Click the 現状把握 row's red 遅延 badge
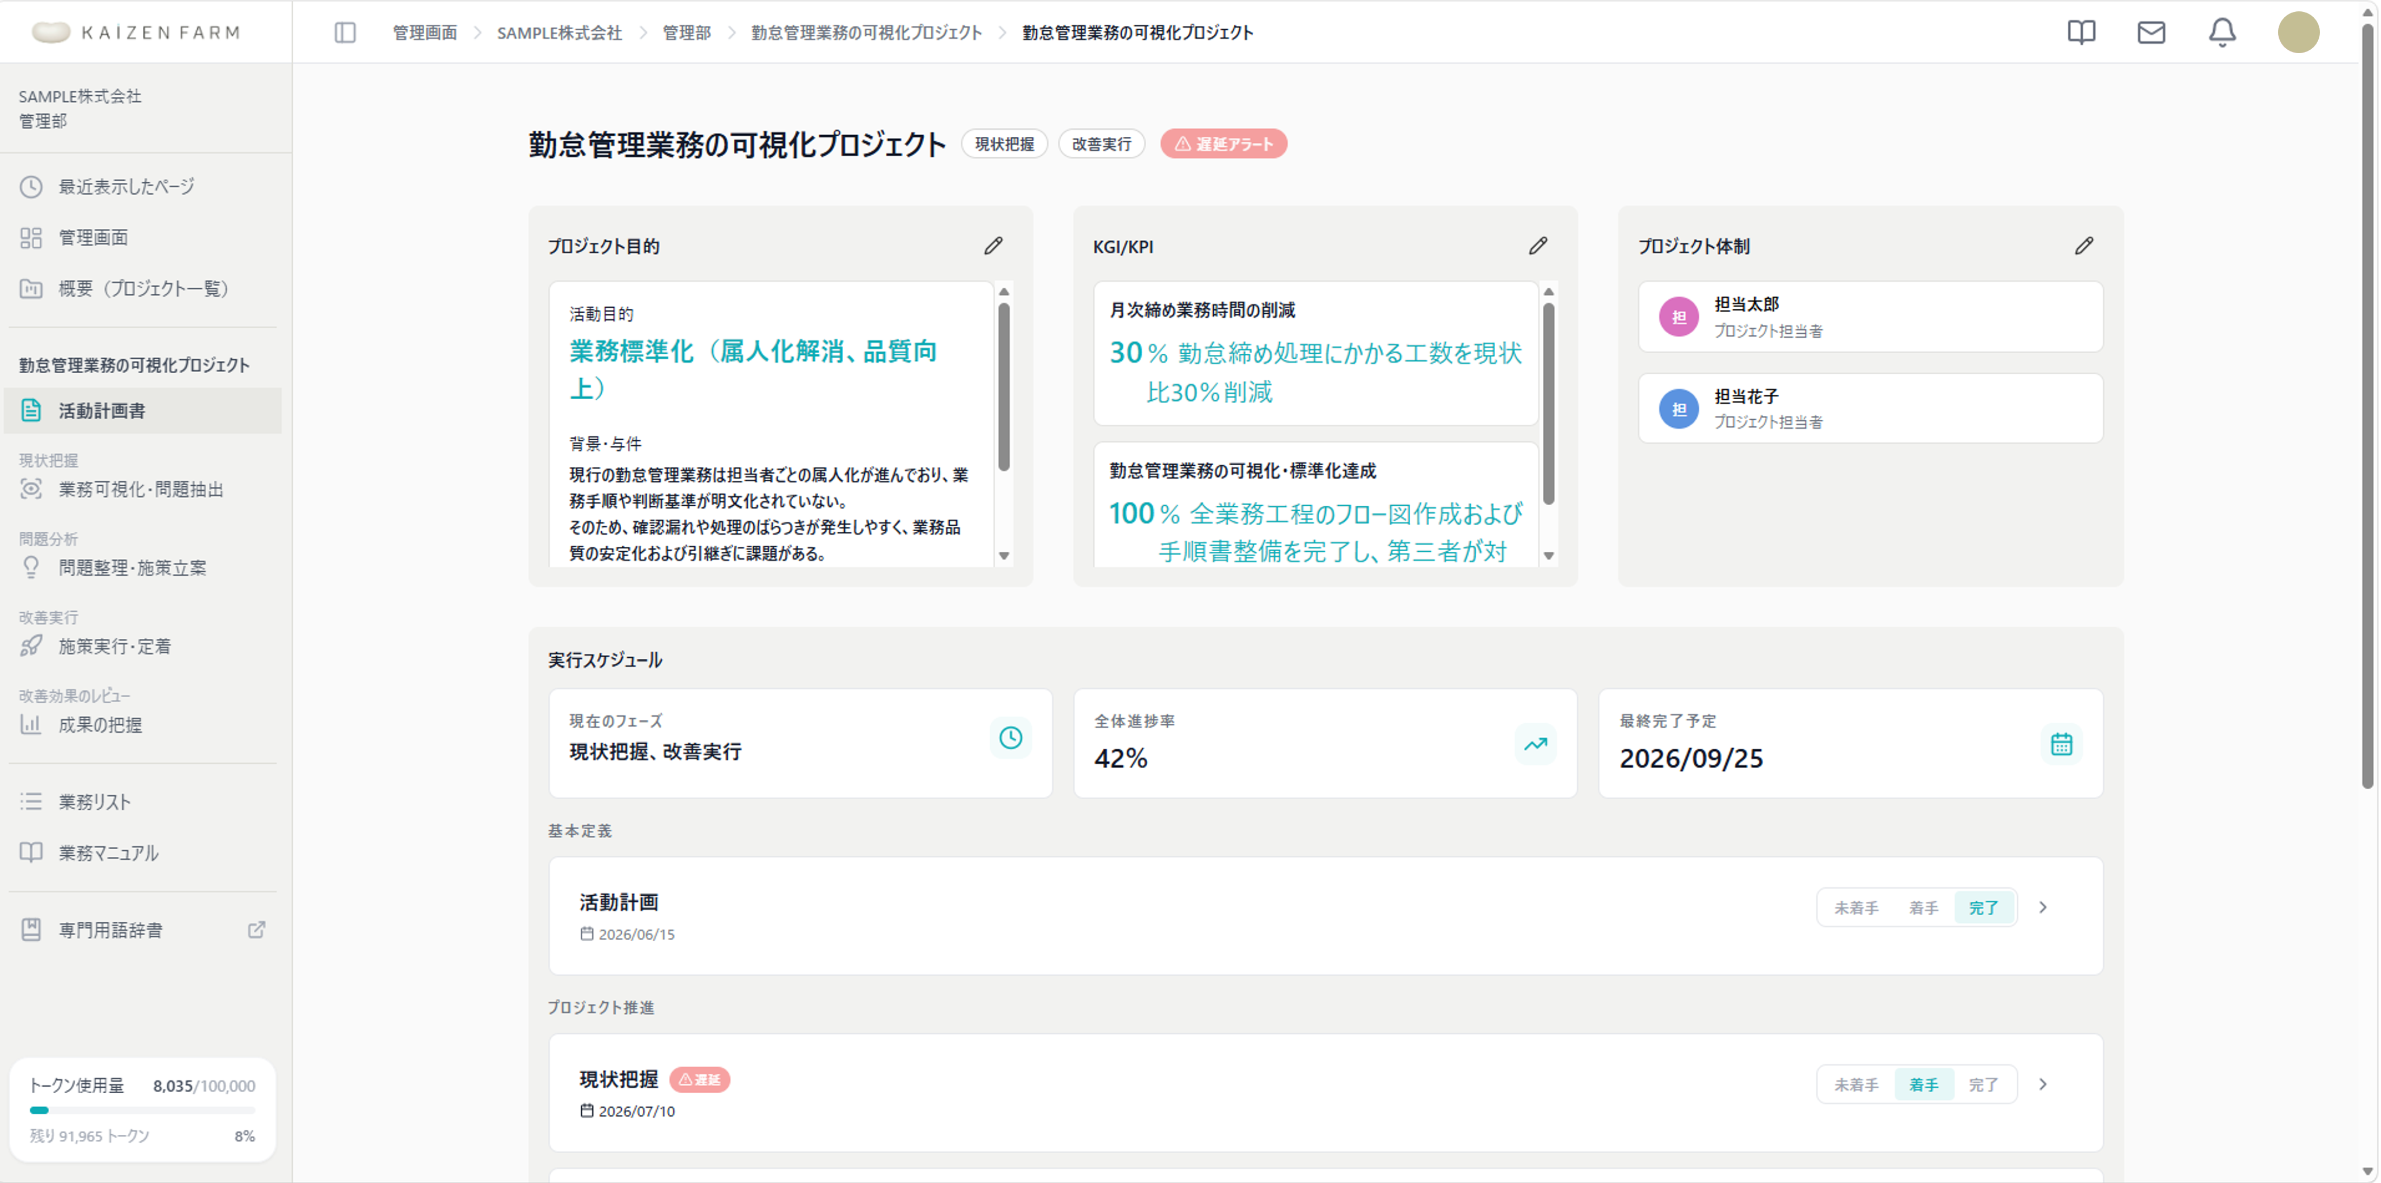The image size is (2381, 1183). 700,1080
